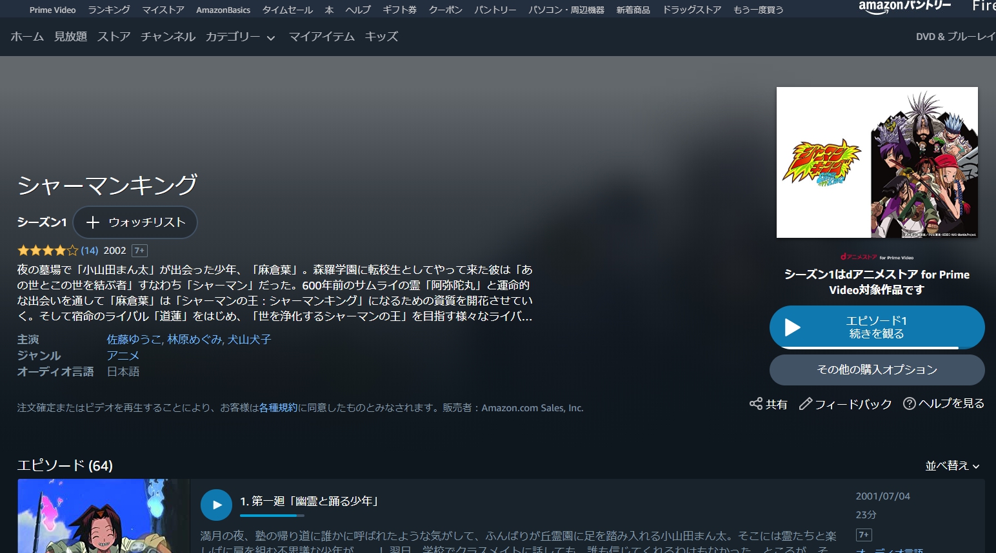996x553 pixels.
Task: Click the plus icon on ウォッチリスト button
Action: tap(93, 222)
